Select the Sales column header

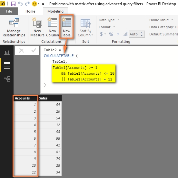[50, 98]
